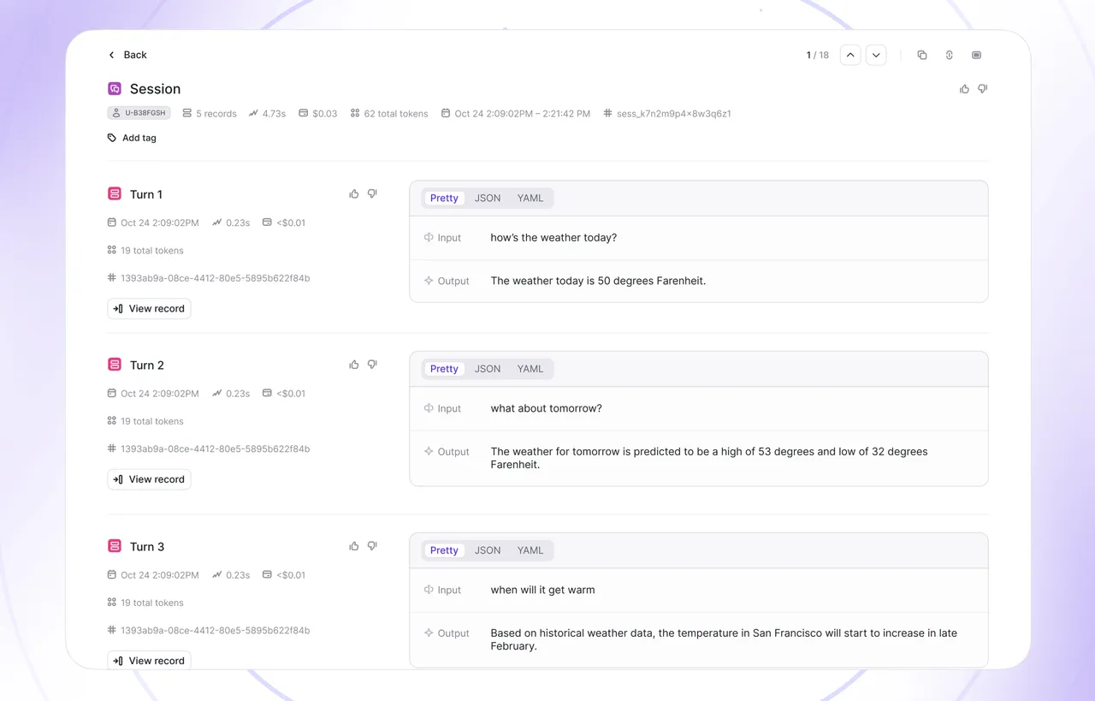Thumbs up Turn 2
Viewport: 1095px width, 701px height.
coord(354,365)
